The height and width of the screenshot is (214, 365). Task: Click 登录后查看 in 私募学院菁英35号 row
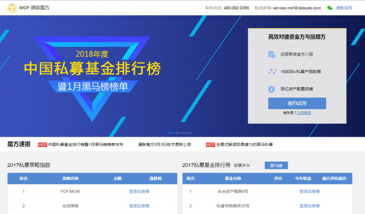(310, 206)
